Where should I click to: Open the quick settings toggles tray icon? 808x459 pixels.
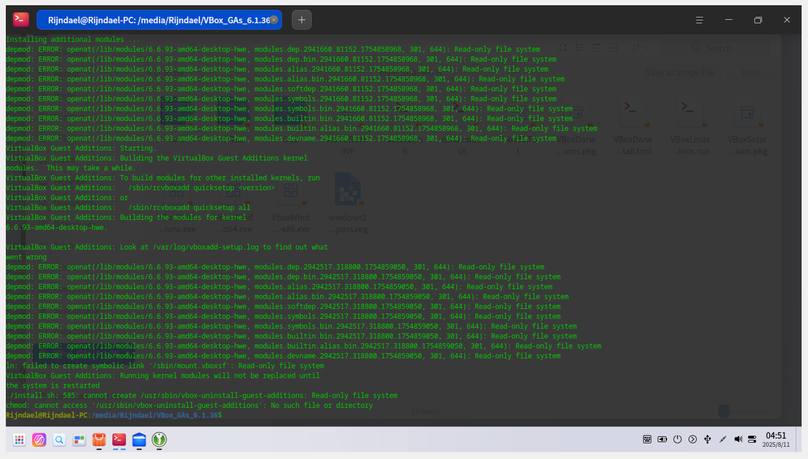[753, 439]
